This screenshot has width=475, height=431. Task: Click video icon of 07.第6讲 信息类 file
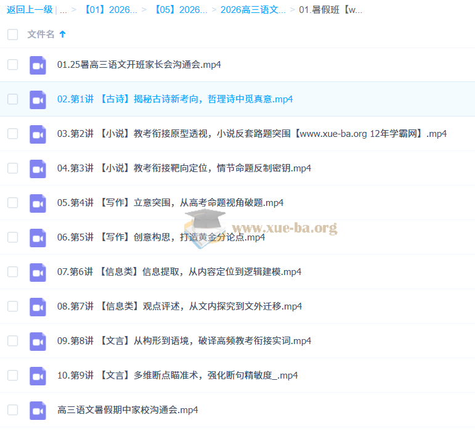[38, 272]
